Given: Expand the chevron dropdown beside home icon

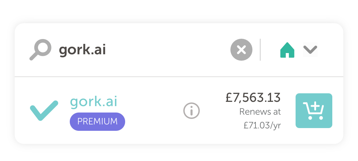Looking at the screenshot, I should 310,50.
